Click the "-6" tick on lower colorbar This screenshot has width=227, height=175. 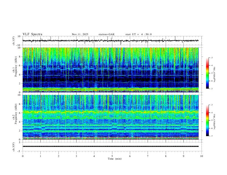pos(211,128)
